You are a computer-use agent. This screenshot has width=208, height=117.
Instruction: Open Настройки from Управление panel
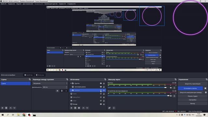pos(193,100)
